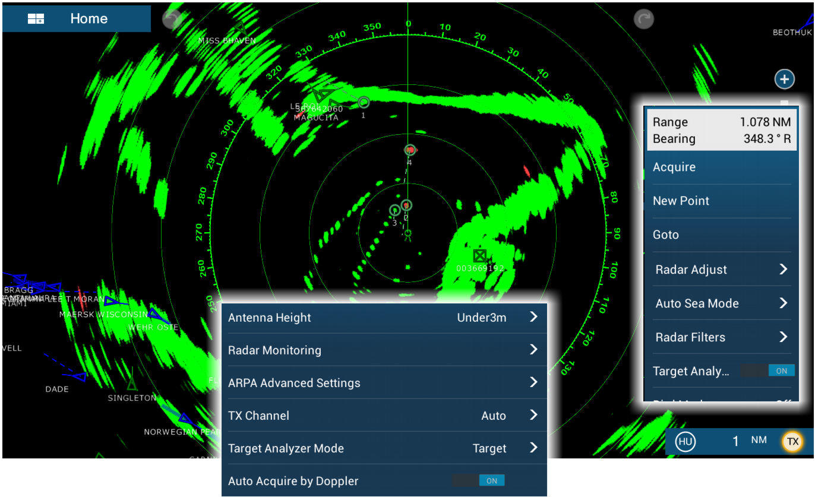This screenshot has height=497, width=815.
Task: Turn off the Target Analyzer switch
Action: click(x=767, y=371)
